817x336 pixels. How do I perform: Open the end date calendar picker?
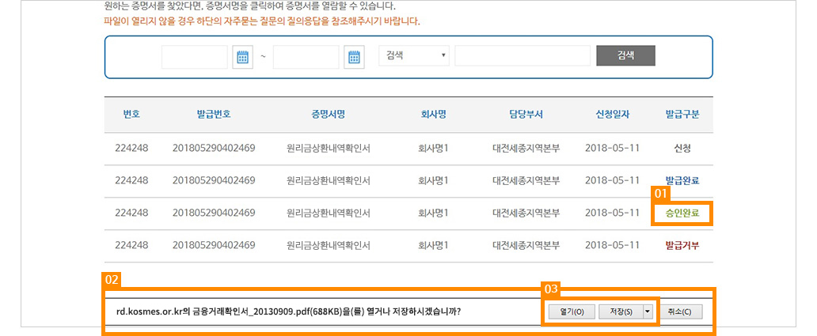pyautogui.click(x=354, y=57)
